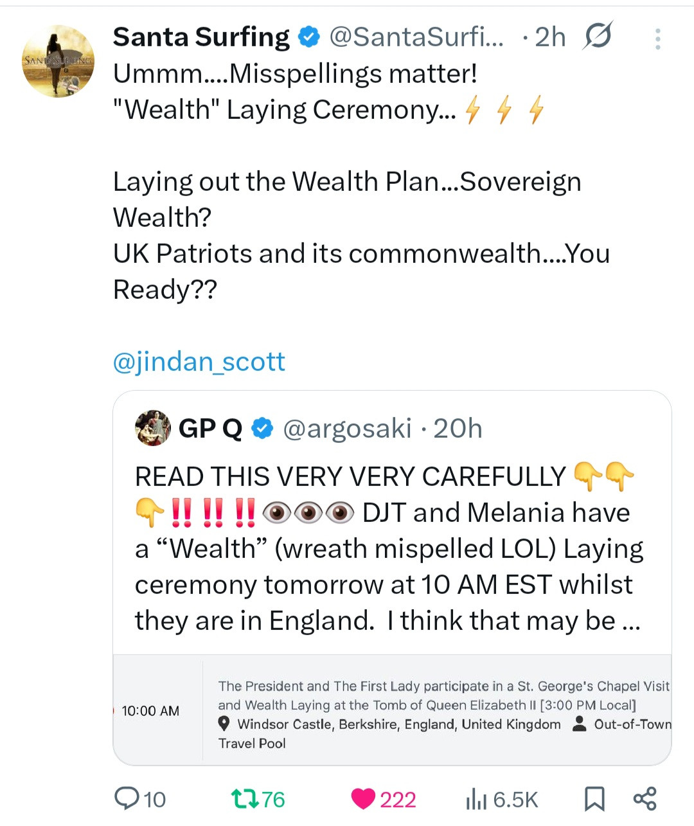Open the three-dot more options menu
The height and width of the screenshot is (826, 694).
click(657, 39)
